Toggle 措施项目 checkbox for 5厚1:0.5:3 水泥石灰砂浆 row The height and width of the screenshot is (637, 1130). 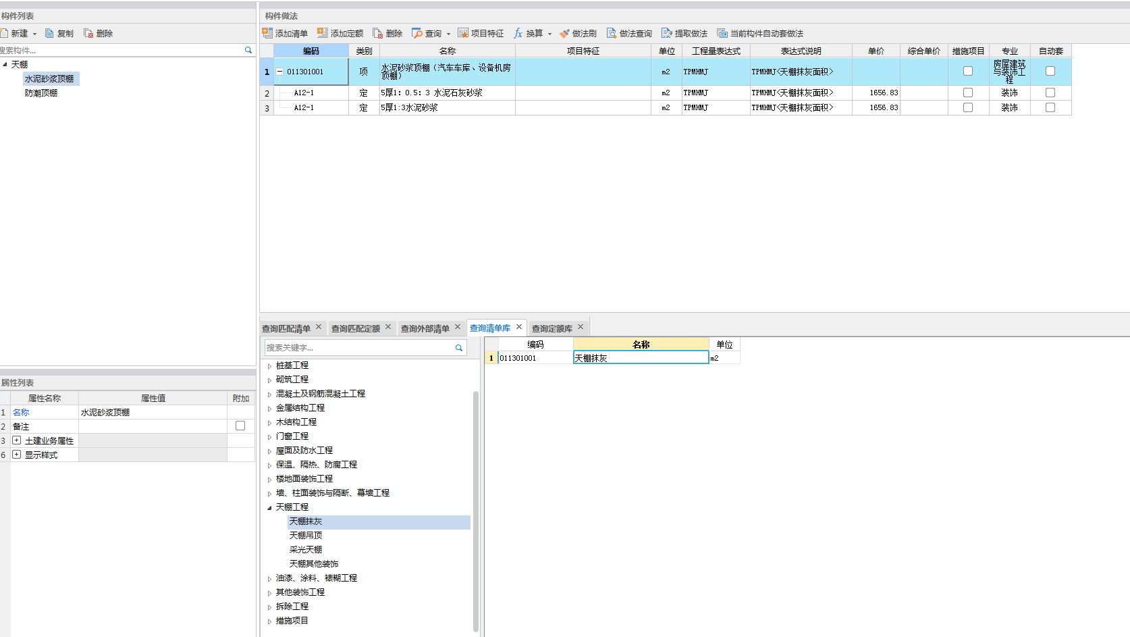tap(968, 93)
